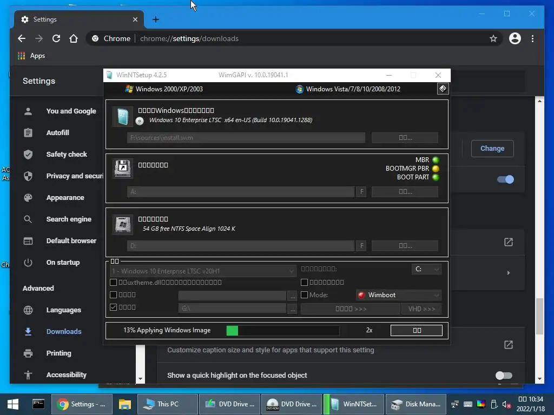This screenshot has height=415, width=554.
Task: Click the ellipsis button above the G:\ row
Action: [293, 296]
